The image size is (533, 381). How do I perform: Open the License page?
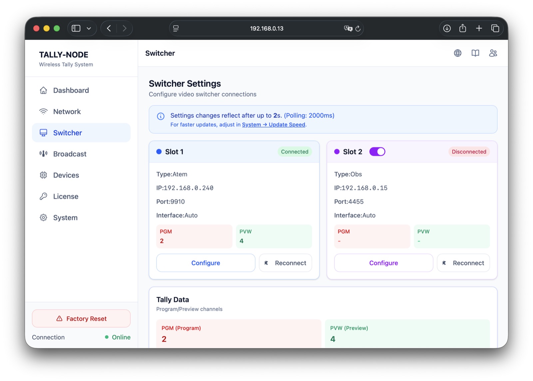(x=81, y=196)
